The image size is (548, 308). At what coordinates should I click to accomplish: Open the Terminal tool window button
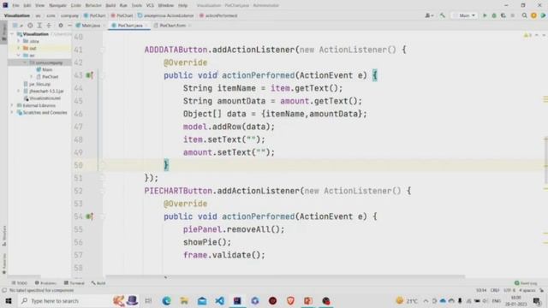[x=74, y=283]
